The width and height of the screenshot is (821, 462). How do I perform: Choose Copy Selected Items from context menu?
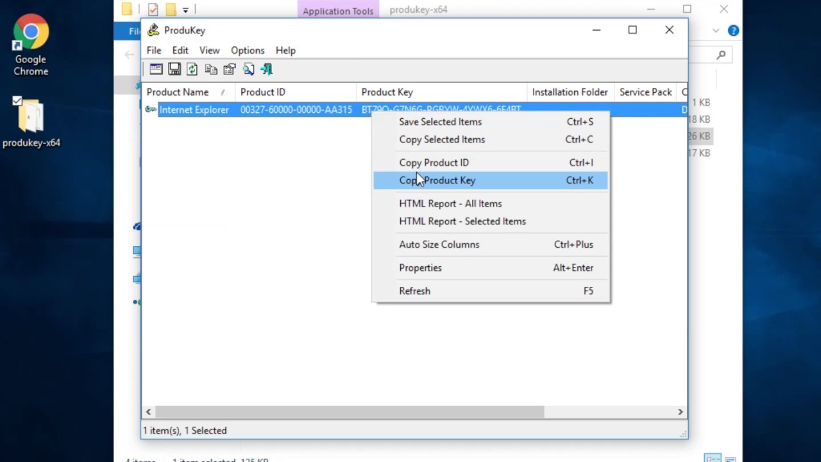pyautogui.click(x=491, y=139)
